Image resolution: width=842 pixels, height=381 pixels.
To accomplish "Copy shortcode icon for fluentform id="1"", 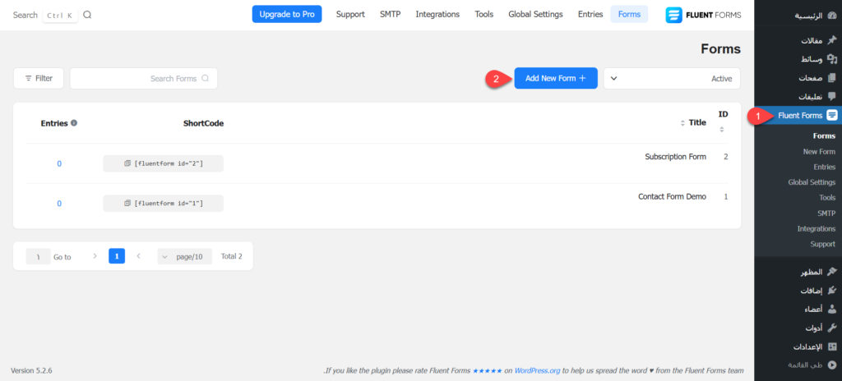I will pyautogui.click(x=127, y=204).
